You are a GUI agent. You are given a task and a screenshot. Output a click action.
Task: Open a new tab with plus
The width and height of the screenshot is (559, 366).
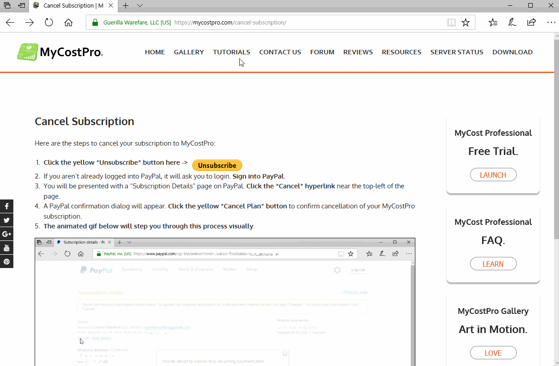(x=126, y=6)
